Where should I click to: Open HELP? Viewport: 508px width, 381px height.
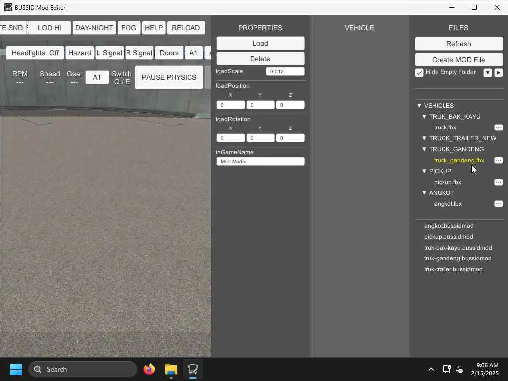(x=154, y=28)
